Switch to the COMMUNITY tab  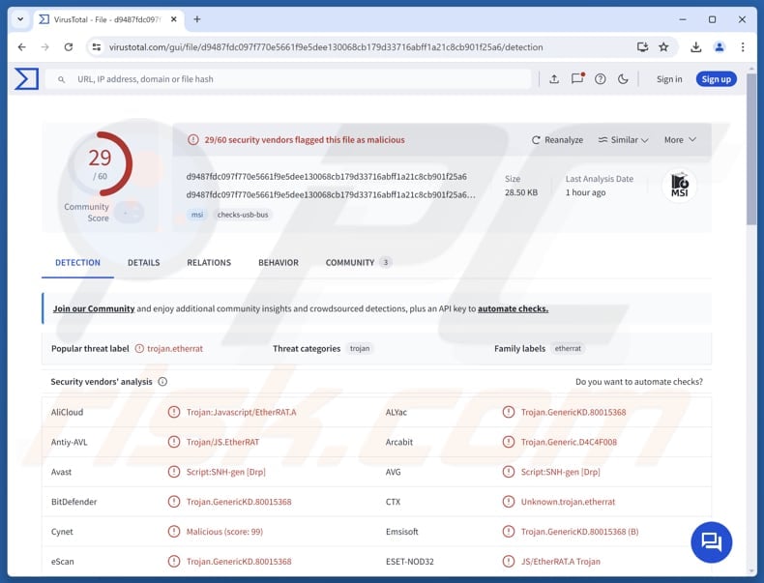tap(358, 263)
